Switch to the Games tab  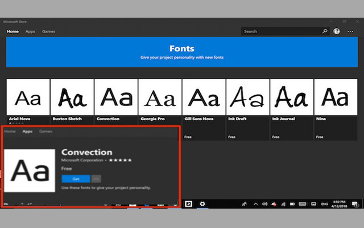click(x=48, y=31)
